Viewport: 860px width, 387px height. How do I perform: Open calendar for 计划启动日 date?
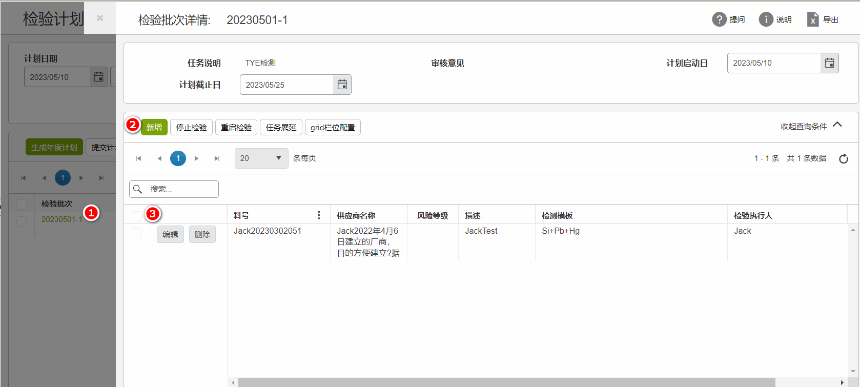click(x=829, y=63)
